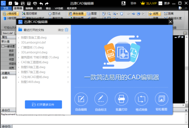Image resolution: width=189 pixels, height=128 pixels.
Task: Click the save-as diskette icon
Action: pyautogui.click(x=29, y=3)
